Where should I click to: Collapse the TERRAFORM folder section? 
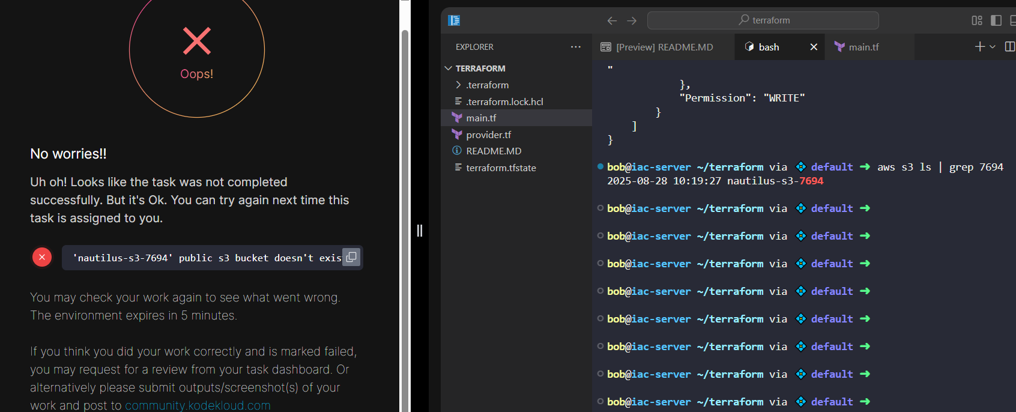coord(449,68)
